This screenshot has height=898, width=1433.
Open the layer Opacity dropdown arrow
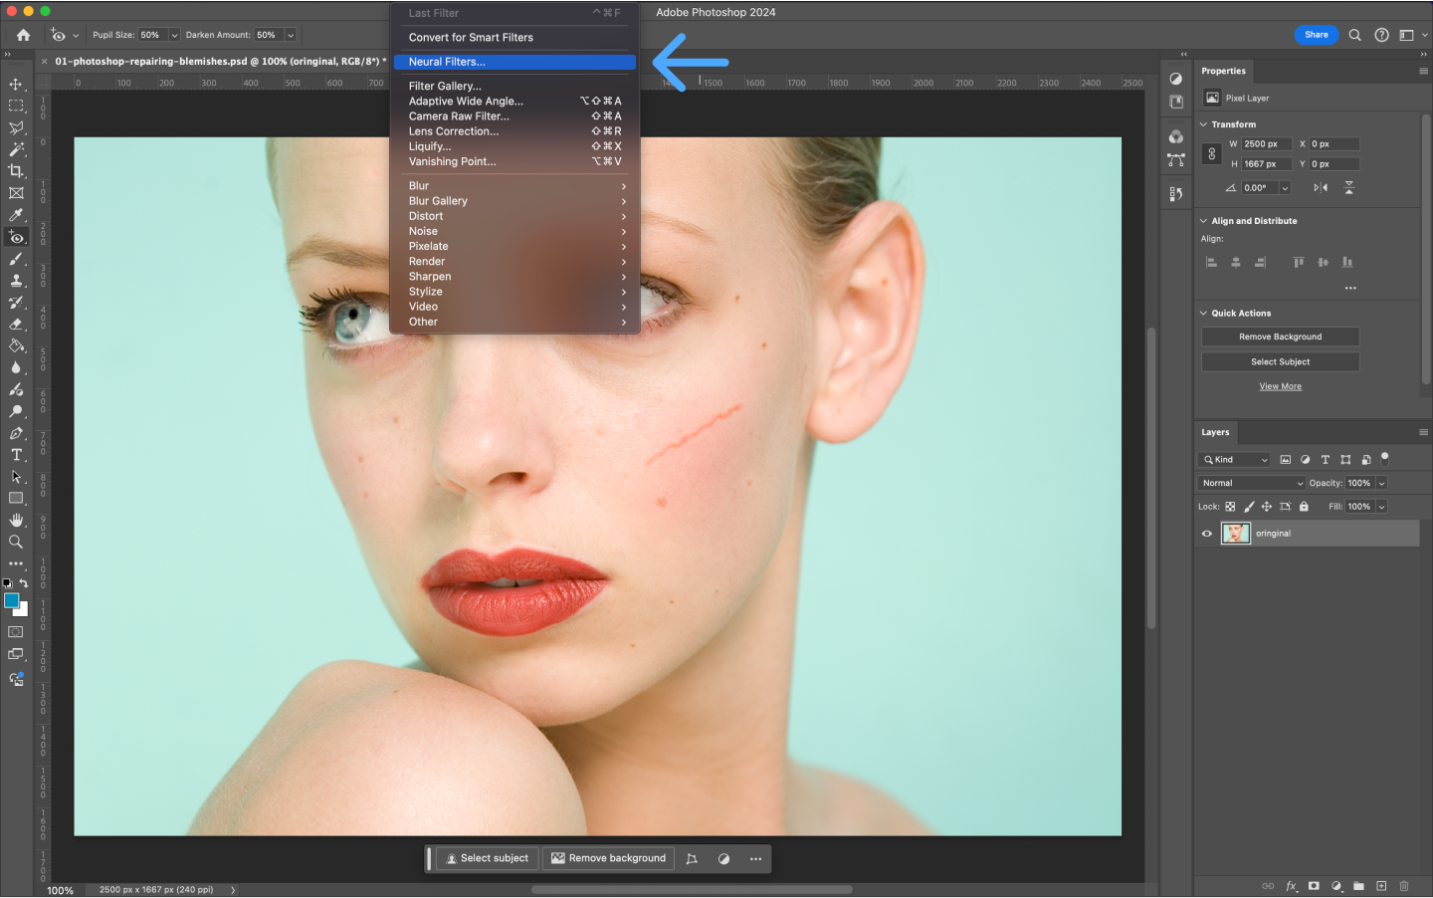pos(1381,483)
